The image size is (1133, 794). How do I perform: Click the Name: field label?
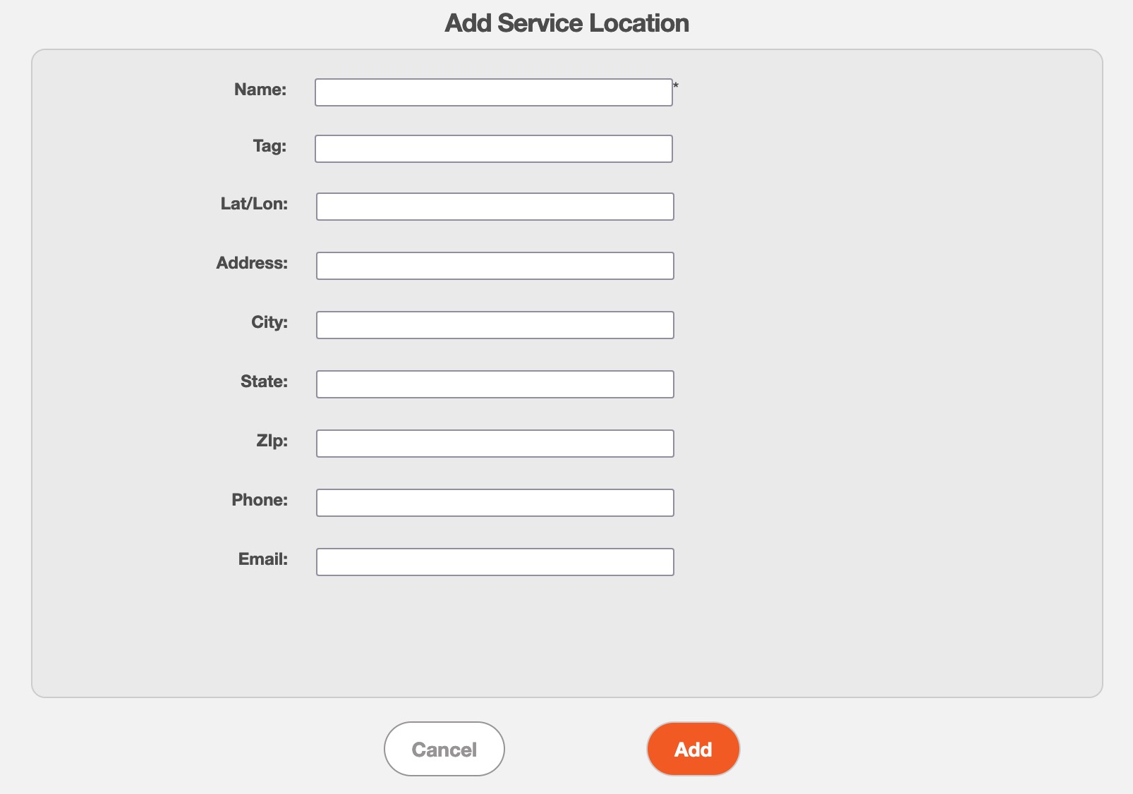pos(260,90)
